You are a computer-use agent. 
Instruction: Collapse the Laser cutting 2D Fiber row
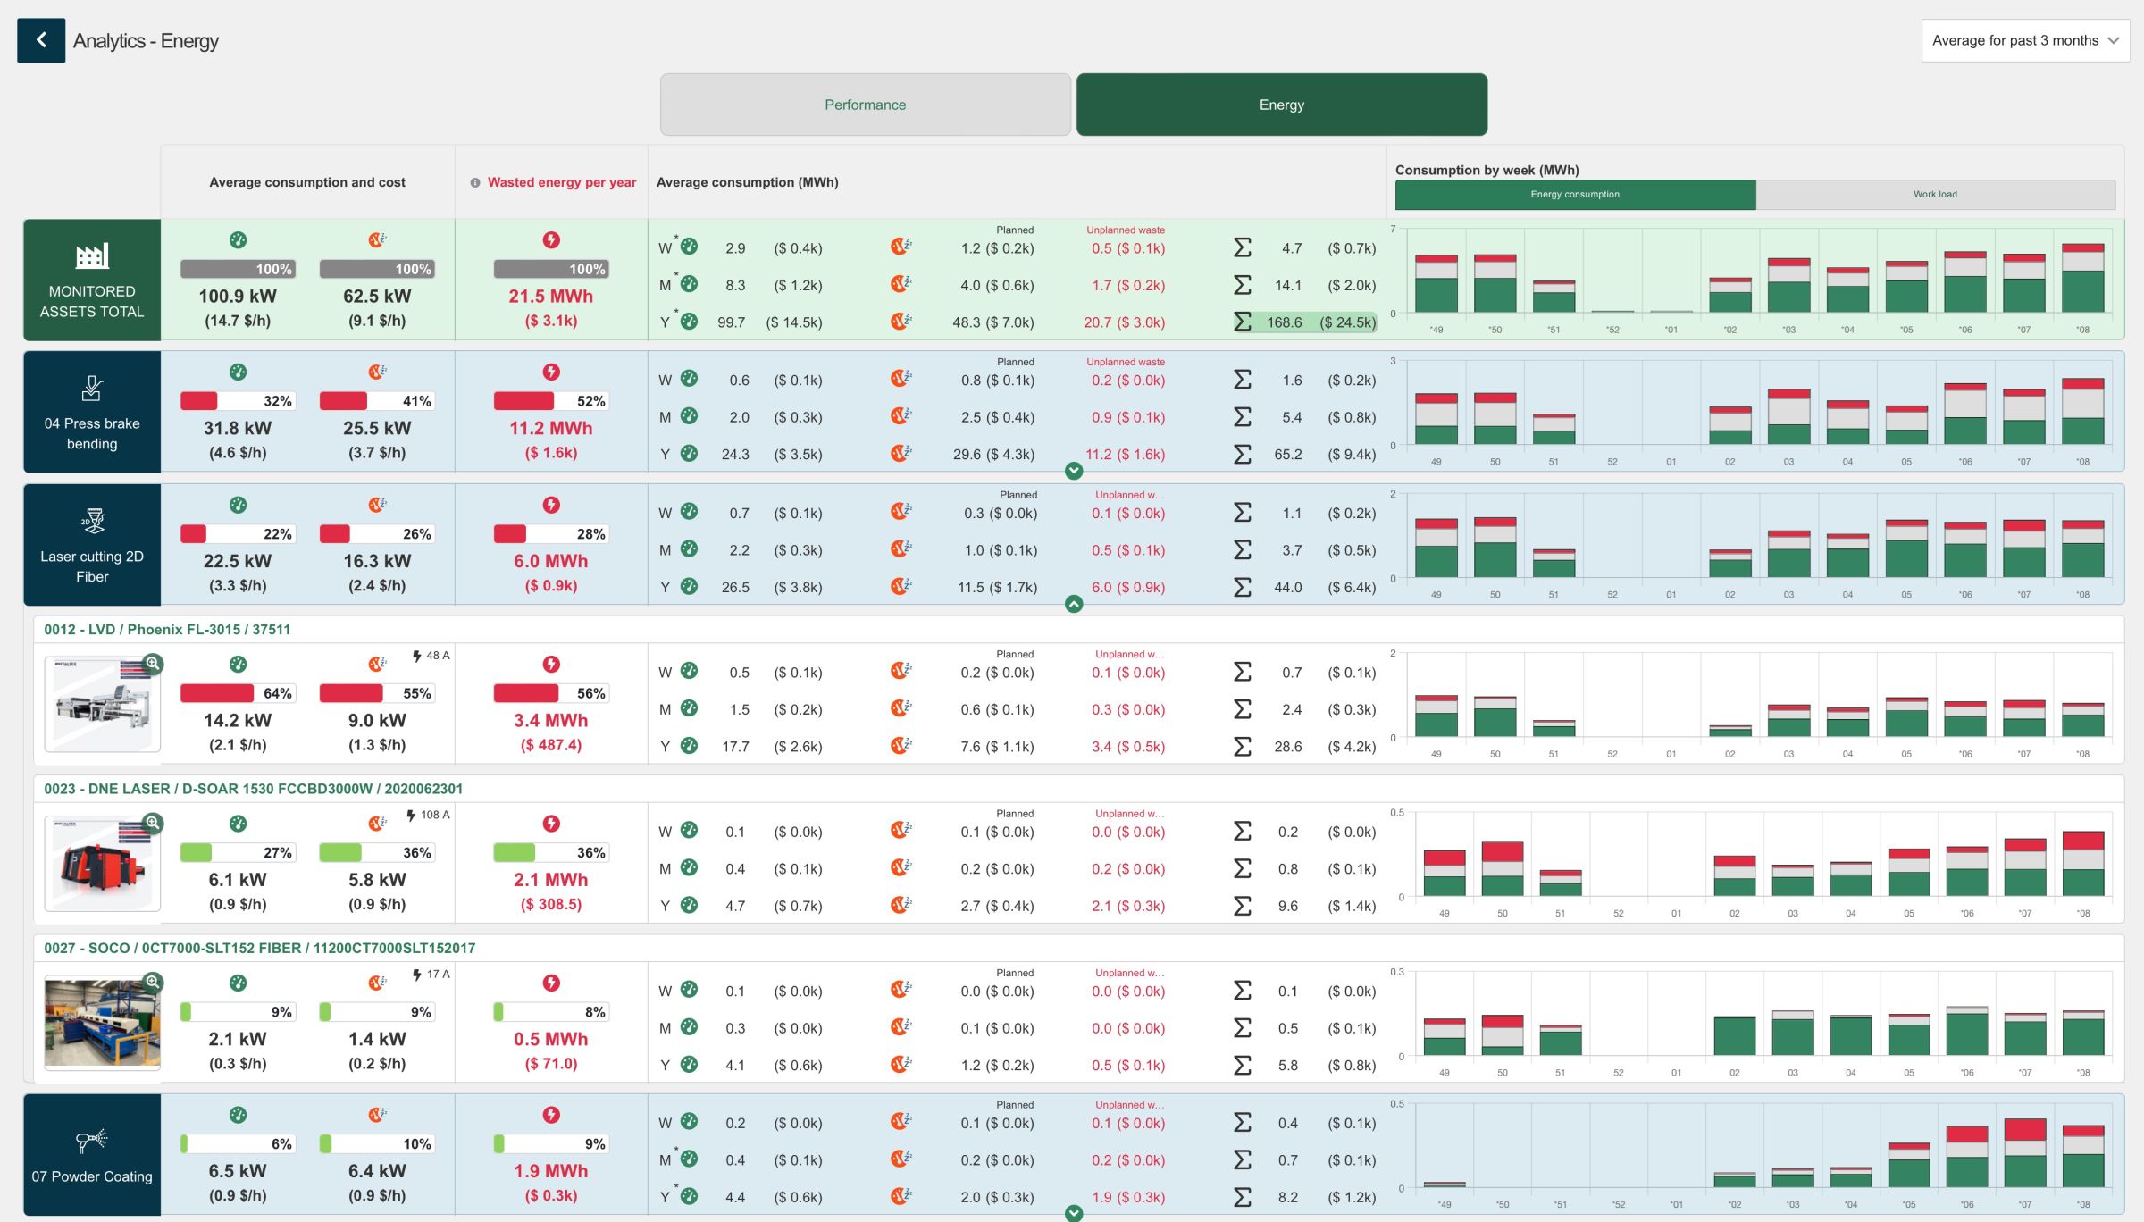(x=1074, y=604)
